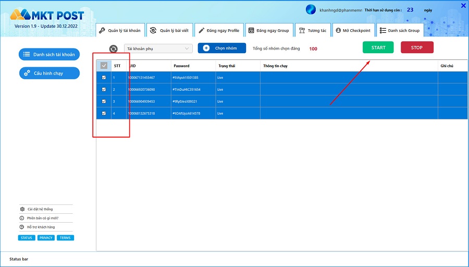This screenshot has height=267, width=469.
Task: Uncheck the checkbox for row 4
Action: [x=104, y=114]
